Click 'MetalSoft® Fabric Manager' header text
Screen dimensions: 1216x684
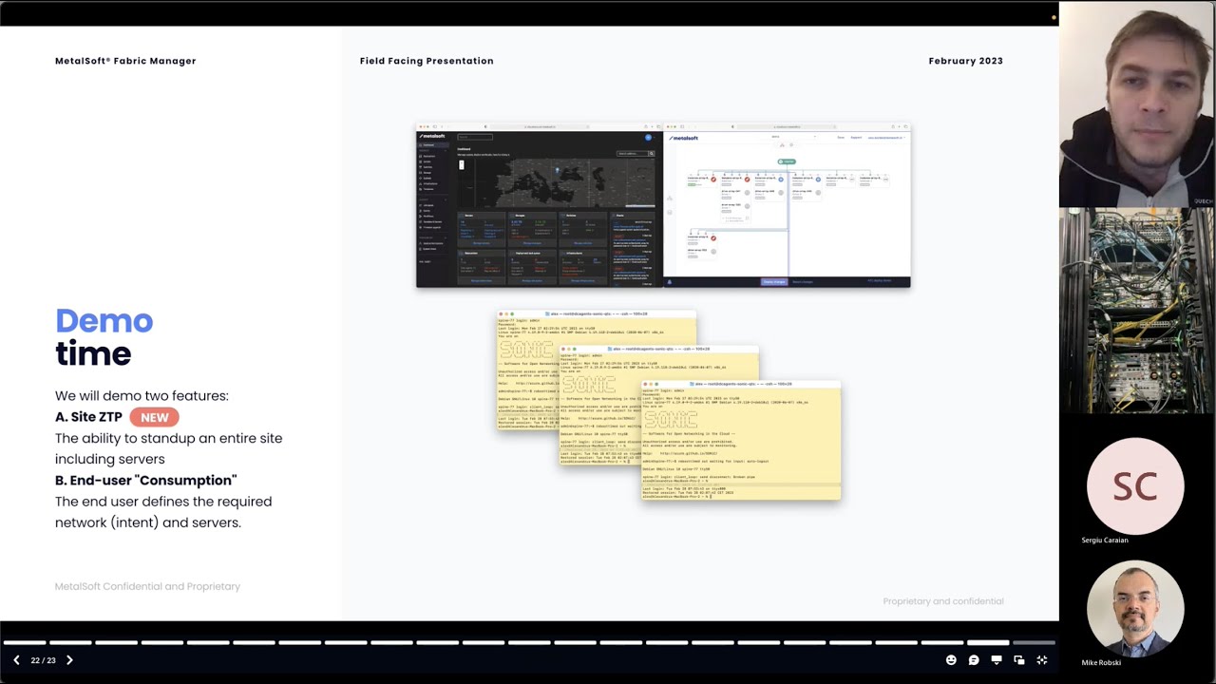pos(125,61)
